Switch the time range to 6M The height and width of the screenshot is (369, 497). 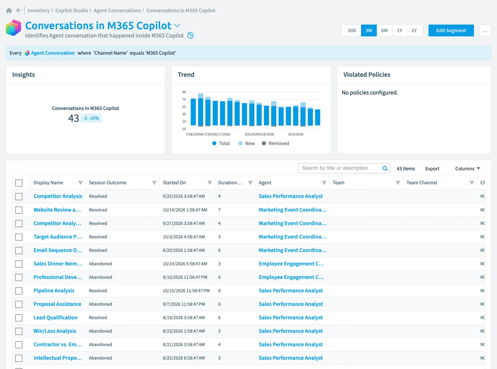click(x=384, y=31)
